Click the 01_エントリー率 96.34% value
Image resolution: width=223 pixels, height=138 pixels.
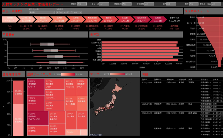26,29
